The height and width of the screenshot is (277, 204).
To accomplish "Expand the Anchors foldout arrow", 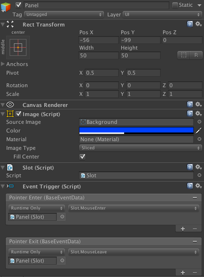I will click(x=3, y=64).
